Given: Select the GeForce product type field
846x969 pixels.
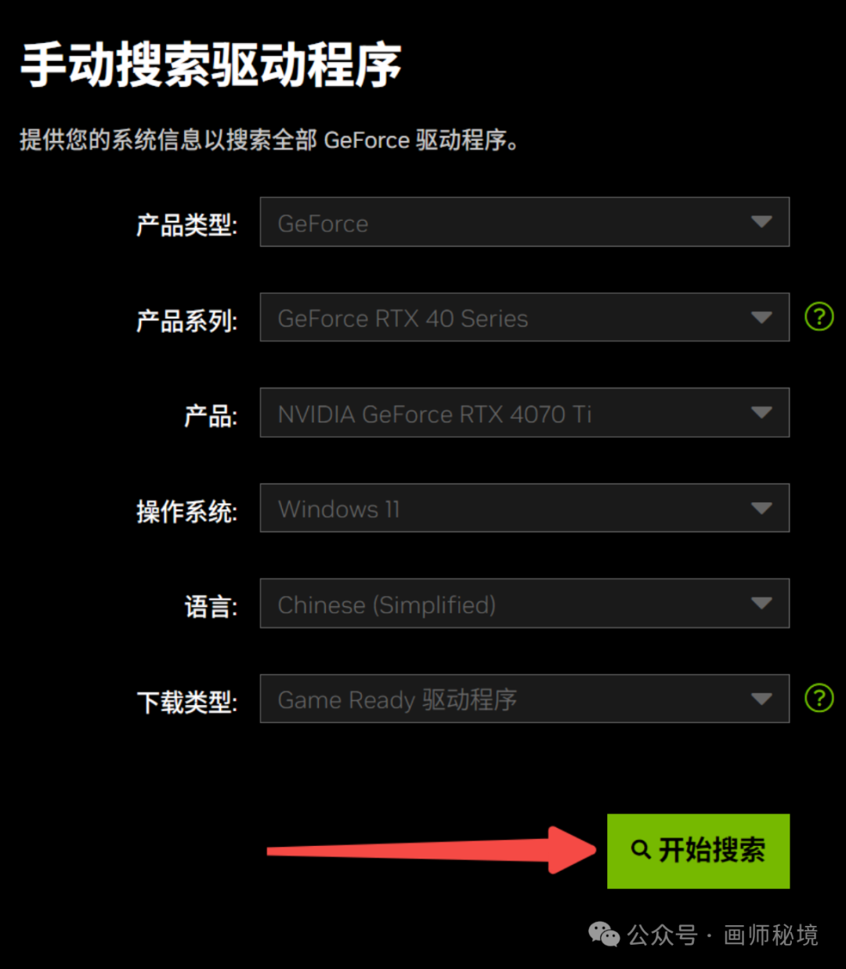Looking at the screenshot, I should pos(525,222).
